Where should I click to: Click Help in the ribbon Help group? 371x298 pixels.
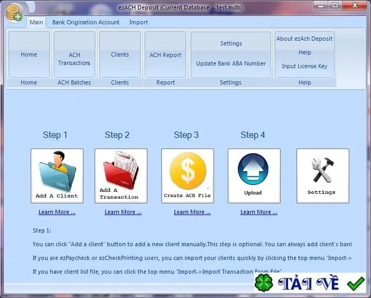pyautogui.click(x=304, y=52)
